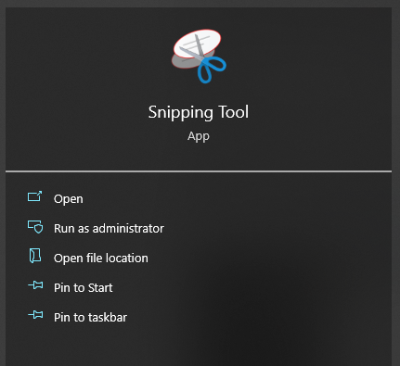Image resolution: width=400 pixels, height=366 pixels.
Task: Click the Snipping Tool scissors app icon
Action: pyautogui.click(x=199, y=56)
